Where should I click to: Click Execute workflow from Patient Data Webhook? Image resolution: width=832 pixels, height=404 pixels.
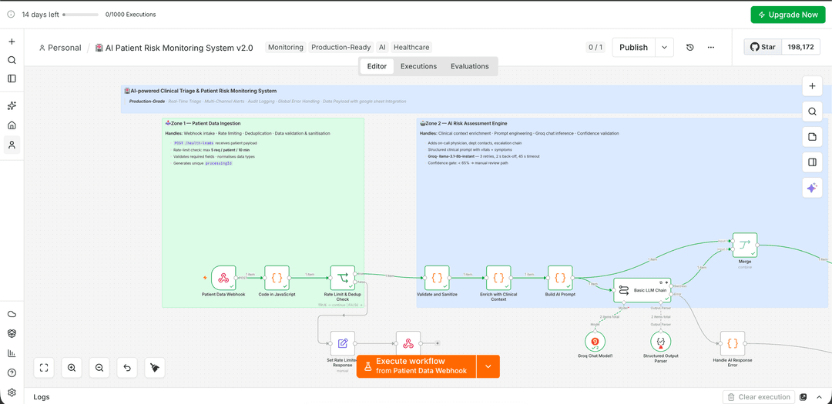417,366
